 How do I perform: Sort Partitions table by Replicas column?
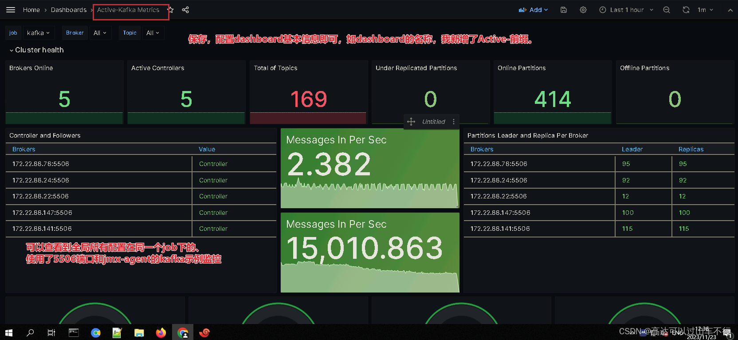[x=691, y=149]
